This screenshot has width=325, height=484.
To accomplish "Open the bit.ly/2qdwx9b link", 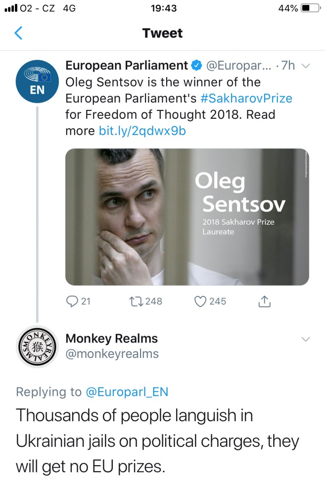I will (x=142, y=131).
